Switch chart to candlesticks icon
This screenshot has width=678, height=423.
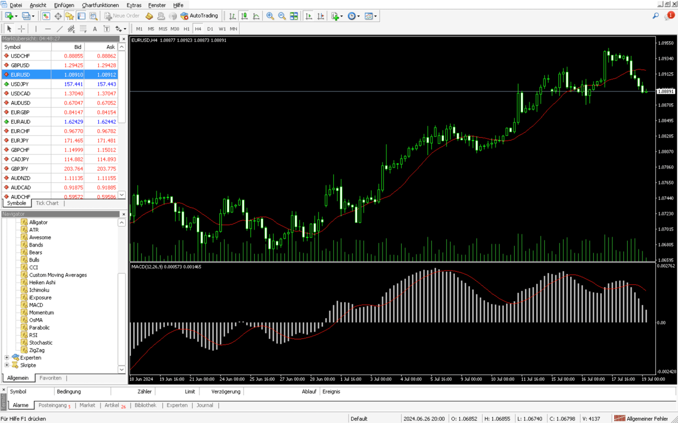point(245,16)
